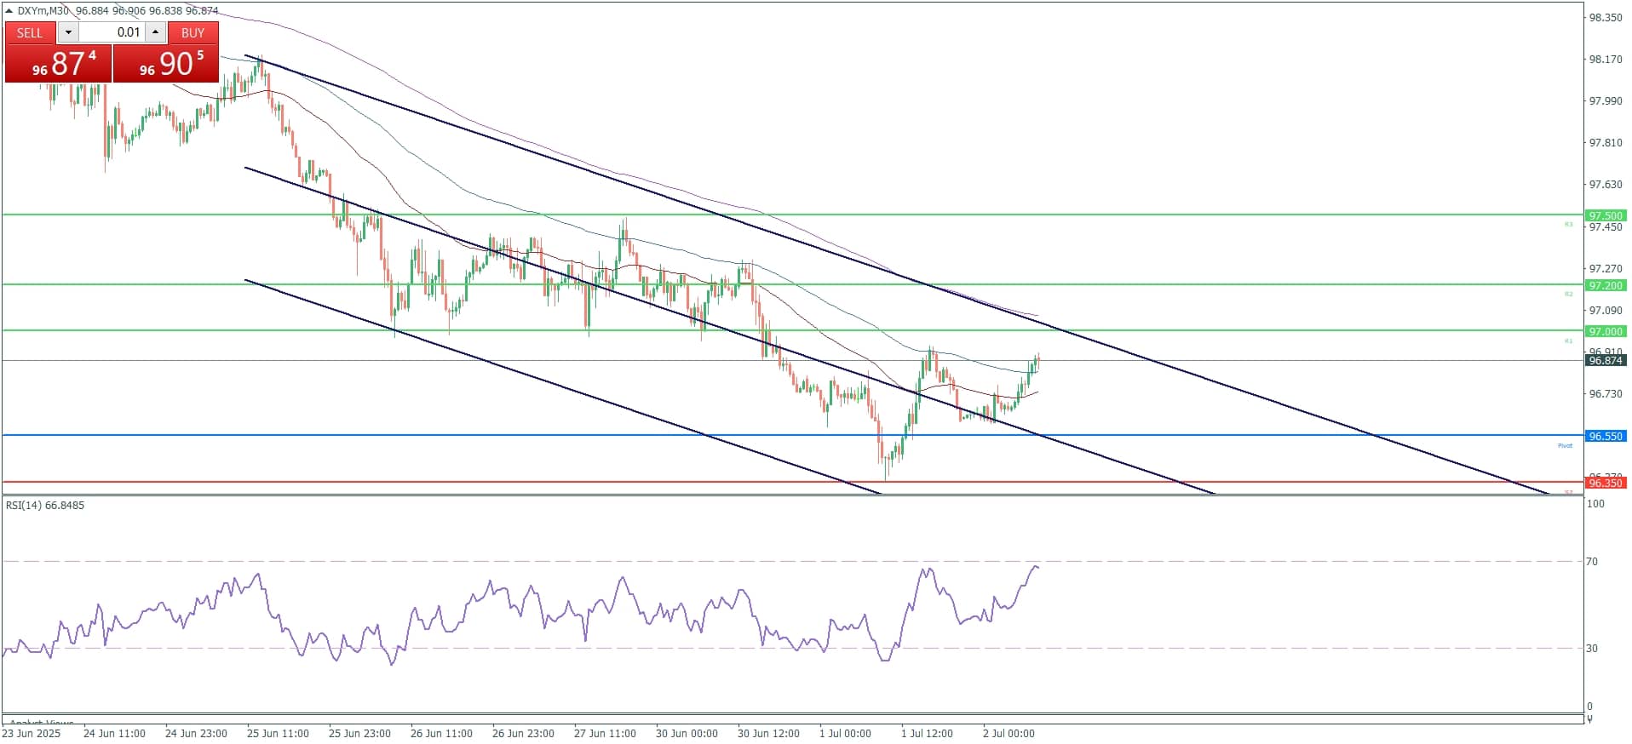
Task: Click the red BUY button
Action: (x=193, y=32)
